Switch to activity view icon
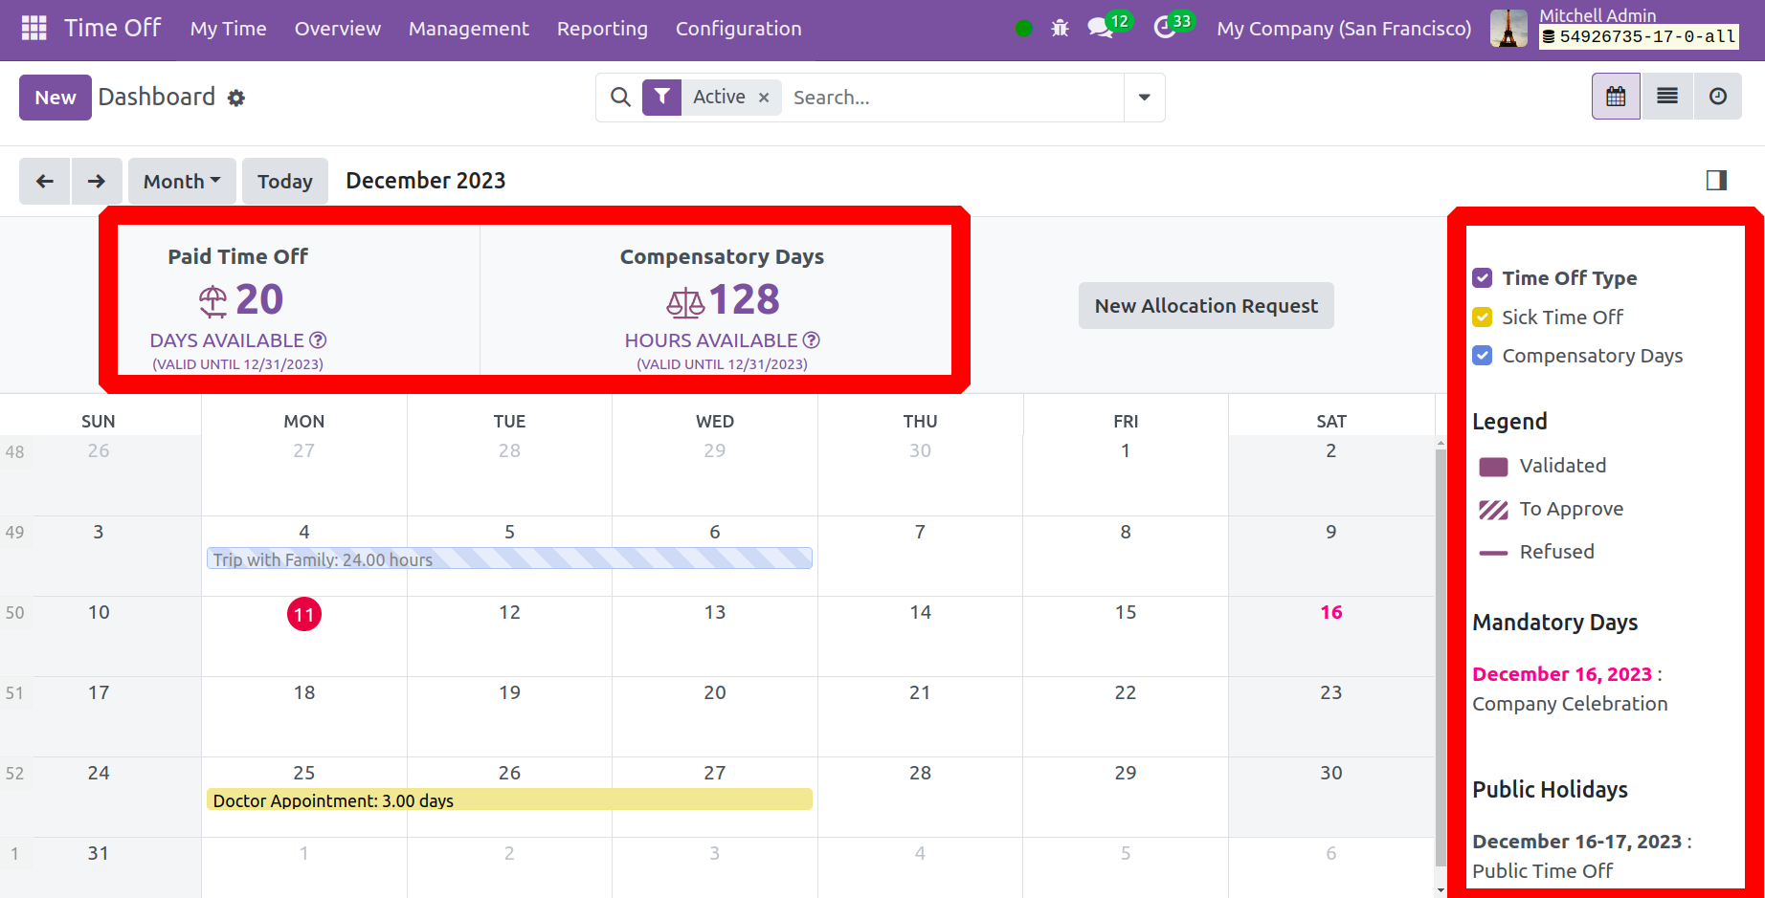1765x898 pixels. pyautogui.click(x=1718, y=97)
